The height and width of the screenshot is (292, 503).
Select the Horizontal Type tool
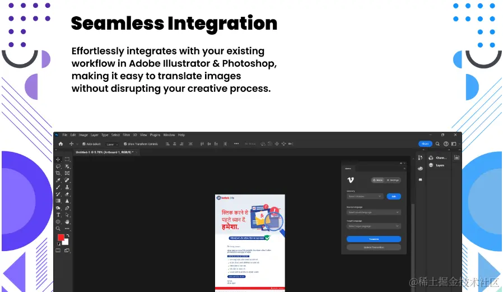coord(58,215)
